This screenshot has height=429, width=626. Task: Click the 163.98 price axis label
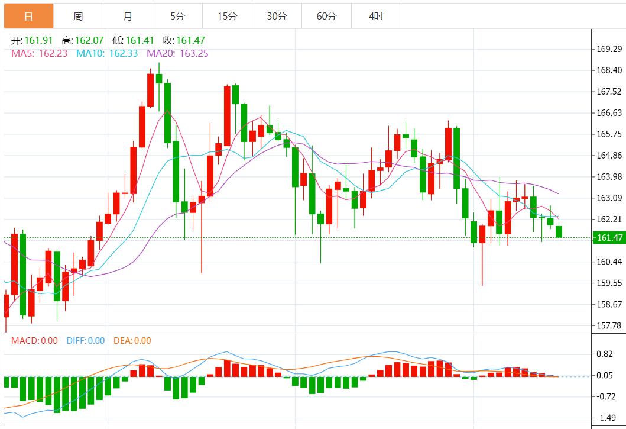(609, 177)
